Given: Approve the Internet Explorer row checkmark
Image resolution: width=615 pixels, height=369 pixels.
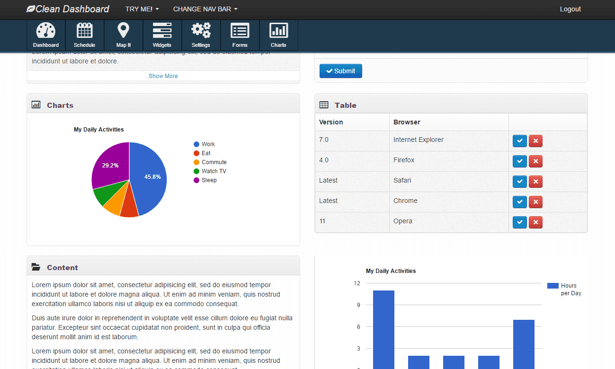Looking at the screenshot, I should (519, 141).
